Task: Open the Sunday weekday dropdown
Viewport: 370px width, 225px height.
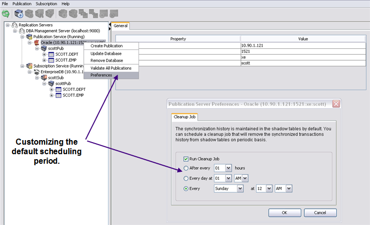Action: pos(240,189)
